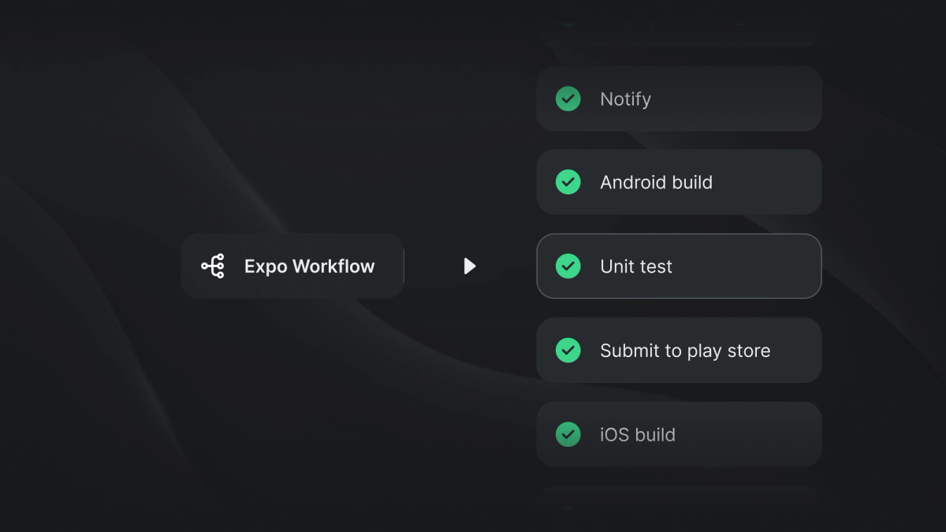This screenshot has height=532, width=946.
Task: Click the workflow pipeline icon in the left card
Action: point(213,266)
